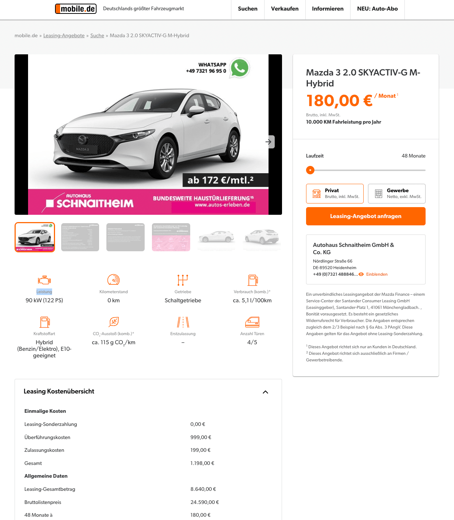The width and height of the screenshot is (454, 520).
Task: Click the Anzahl Türen car door icon
Action: [x=252, y=322]
